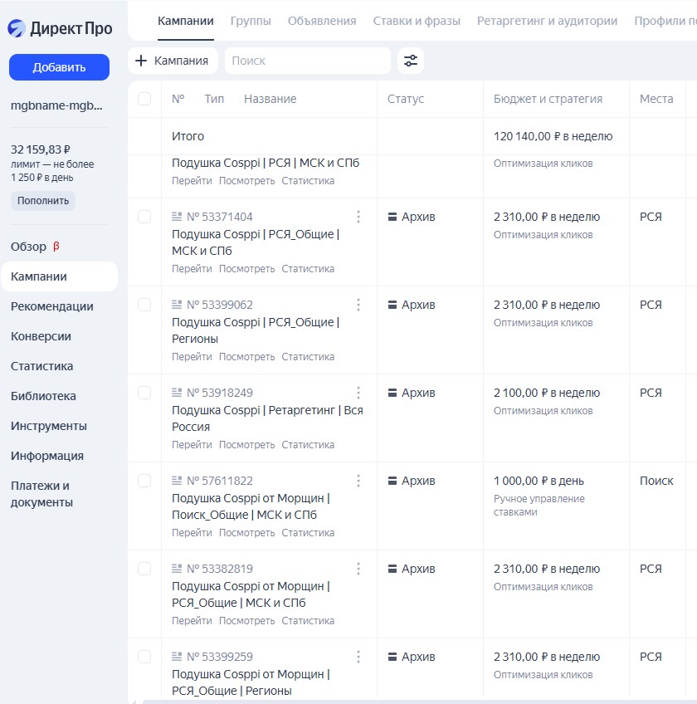Click campaign type icon of № 53399062
The height and width of the screenshot is (704, 697).
pos(177,305)
